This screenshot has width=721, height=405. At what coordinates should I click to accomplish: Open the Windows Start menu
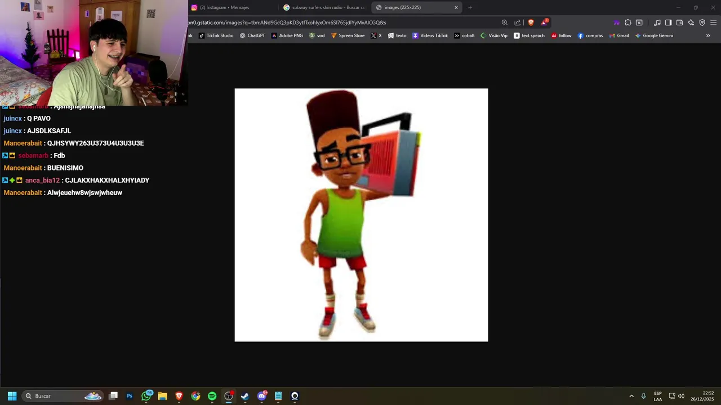pyautogui.click(x=12, y=396)
